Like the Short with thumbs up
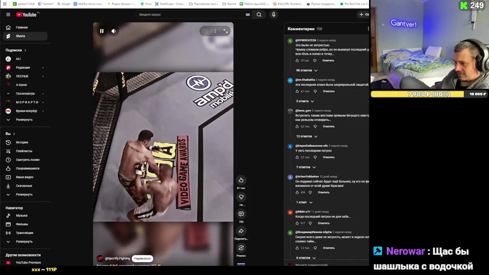 point(241,180)
